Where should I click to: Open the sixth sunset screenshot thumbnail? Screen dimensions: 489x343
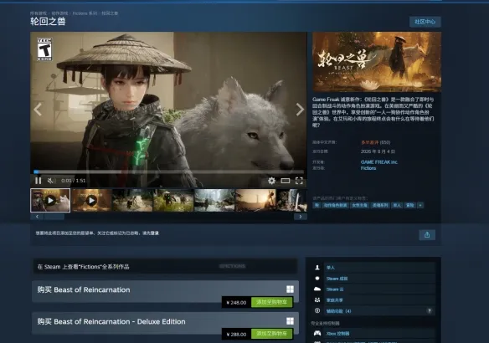click(x=255, y=200)
